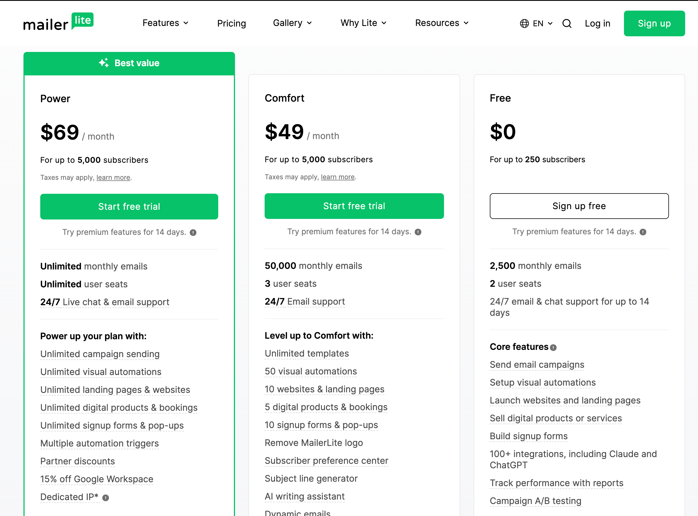Click 24/7 Live chat & email support
This screenshot has width=698, height=516.
(105, 302)
